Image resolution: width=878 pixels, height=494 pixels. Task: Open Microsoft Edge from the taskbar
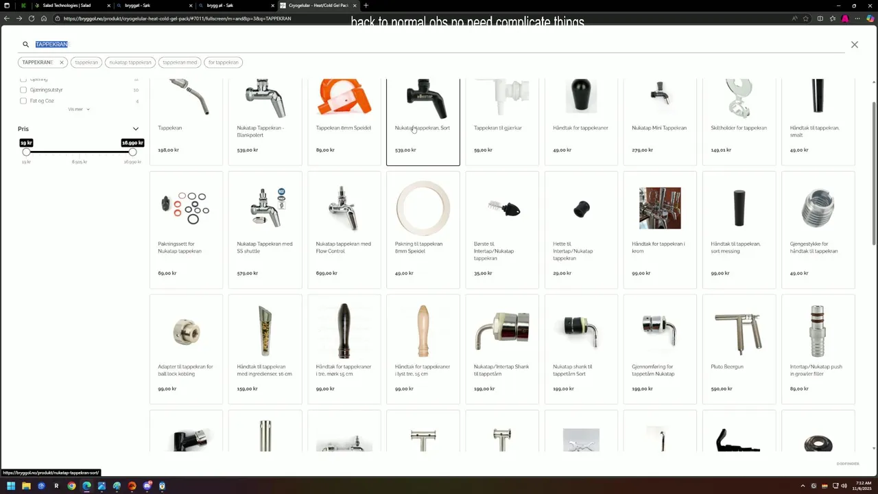pos(86,486)
